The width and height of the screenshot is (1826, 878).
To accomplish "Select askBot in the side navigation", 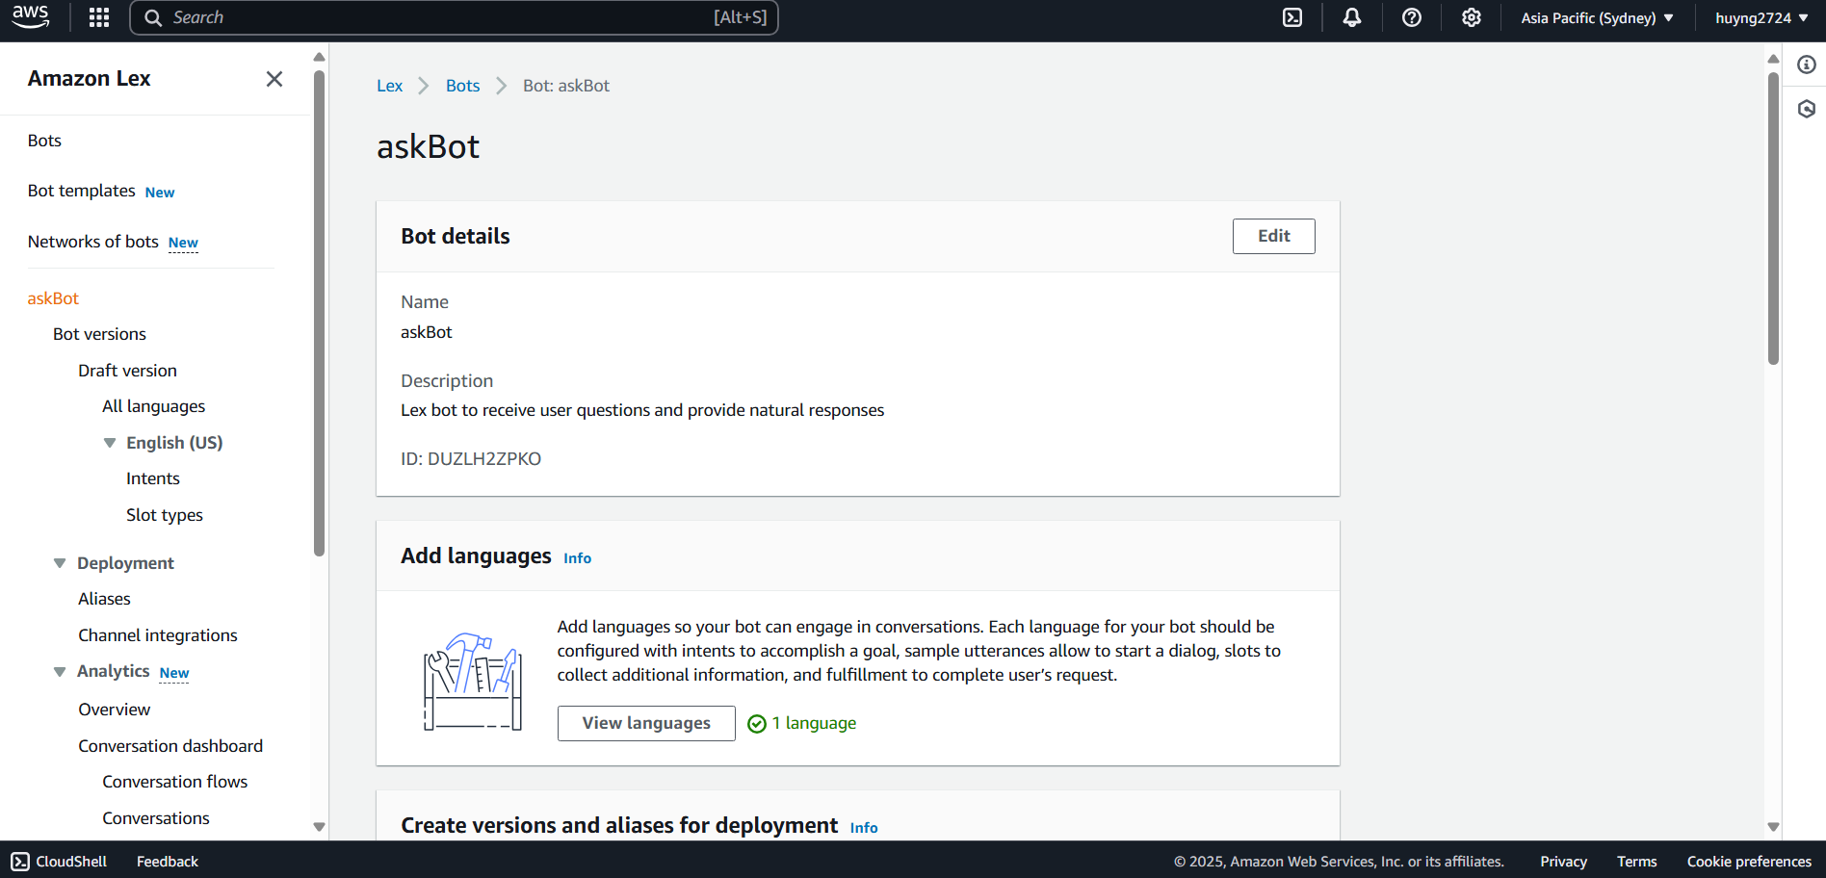I will click(x=53, y=298).
